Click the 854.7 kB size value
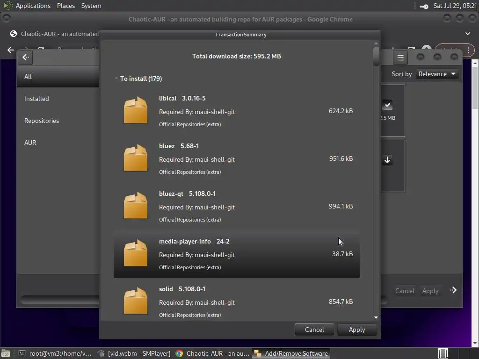Viewport: 479px width, 359px height. 341,302
